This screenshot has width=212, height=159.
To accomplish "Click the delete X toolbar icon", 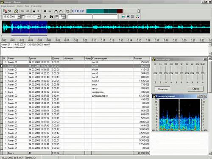I will (x=10, y=11).
